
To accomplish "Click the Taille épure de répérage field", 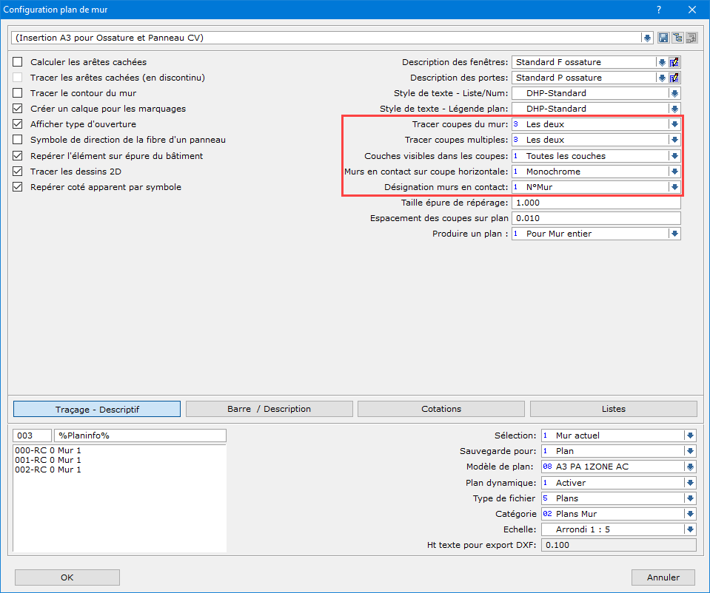I will click(596, 203).
